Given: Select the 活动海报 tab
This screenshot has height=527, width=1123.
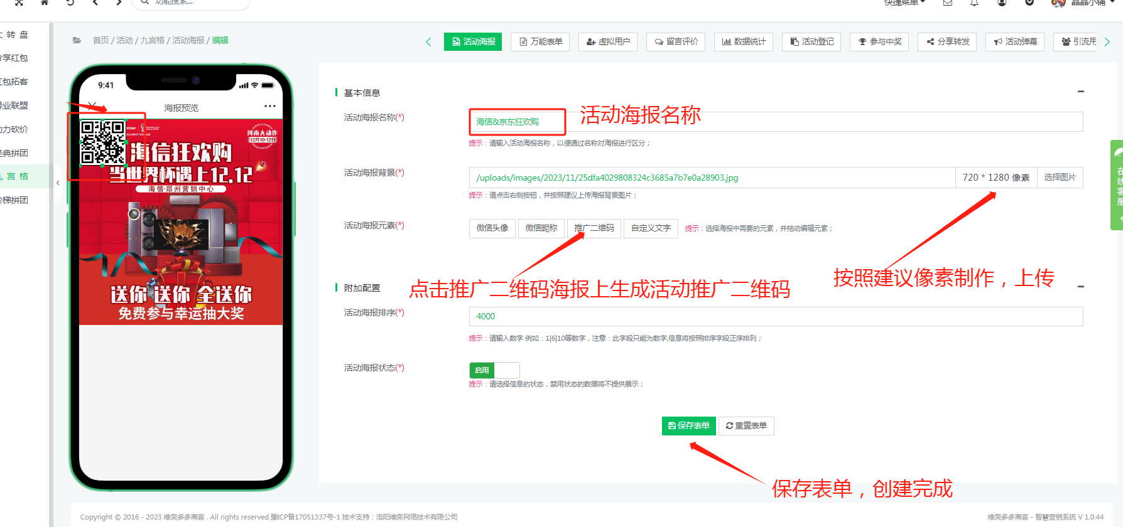Looking at the screenshot, I should coord(473,41).
